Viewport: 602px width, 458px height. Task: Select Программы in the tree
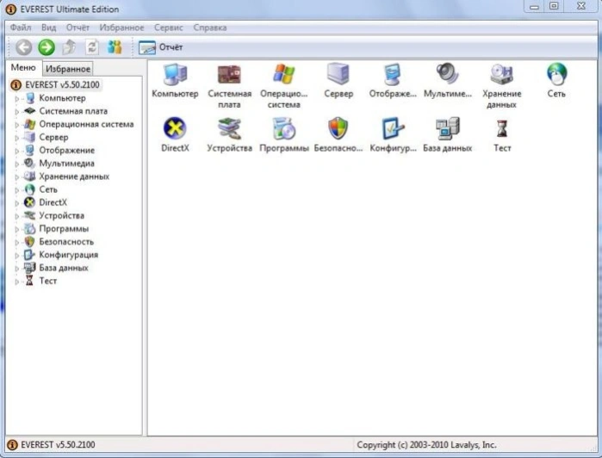[64, 229]
